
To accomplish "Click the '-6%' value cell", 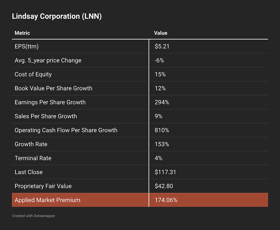I will [159, 60].
